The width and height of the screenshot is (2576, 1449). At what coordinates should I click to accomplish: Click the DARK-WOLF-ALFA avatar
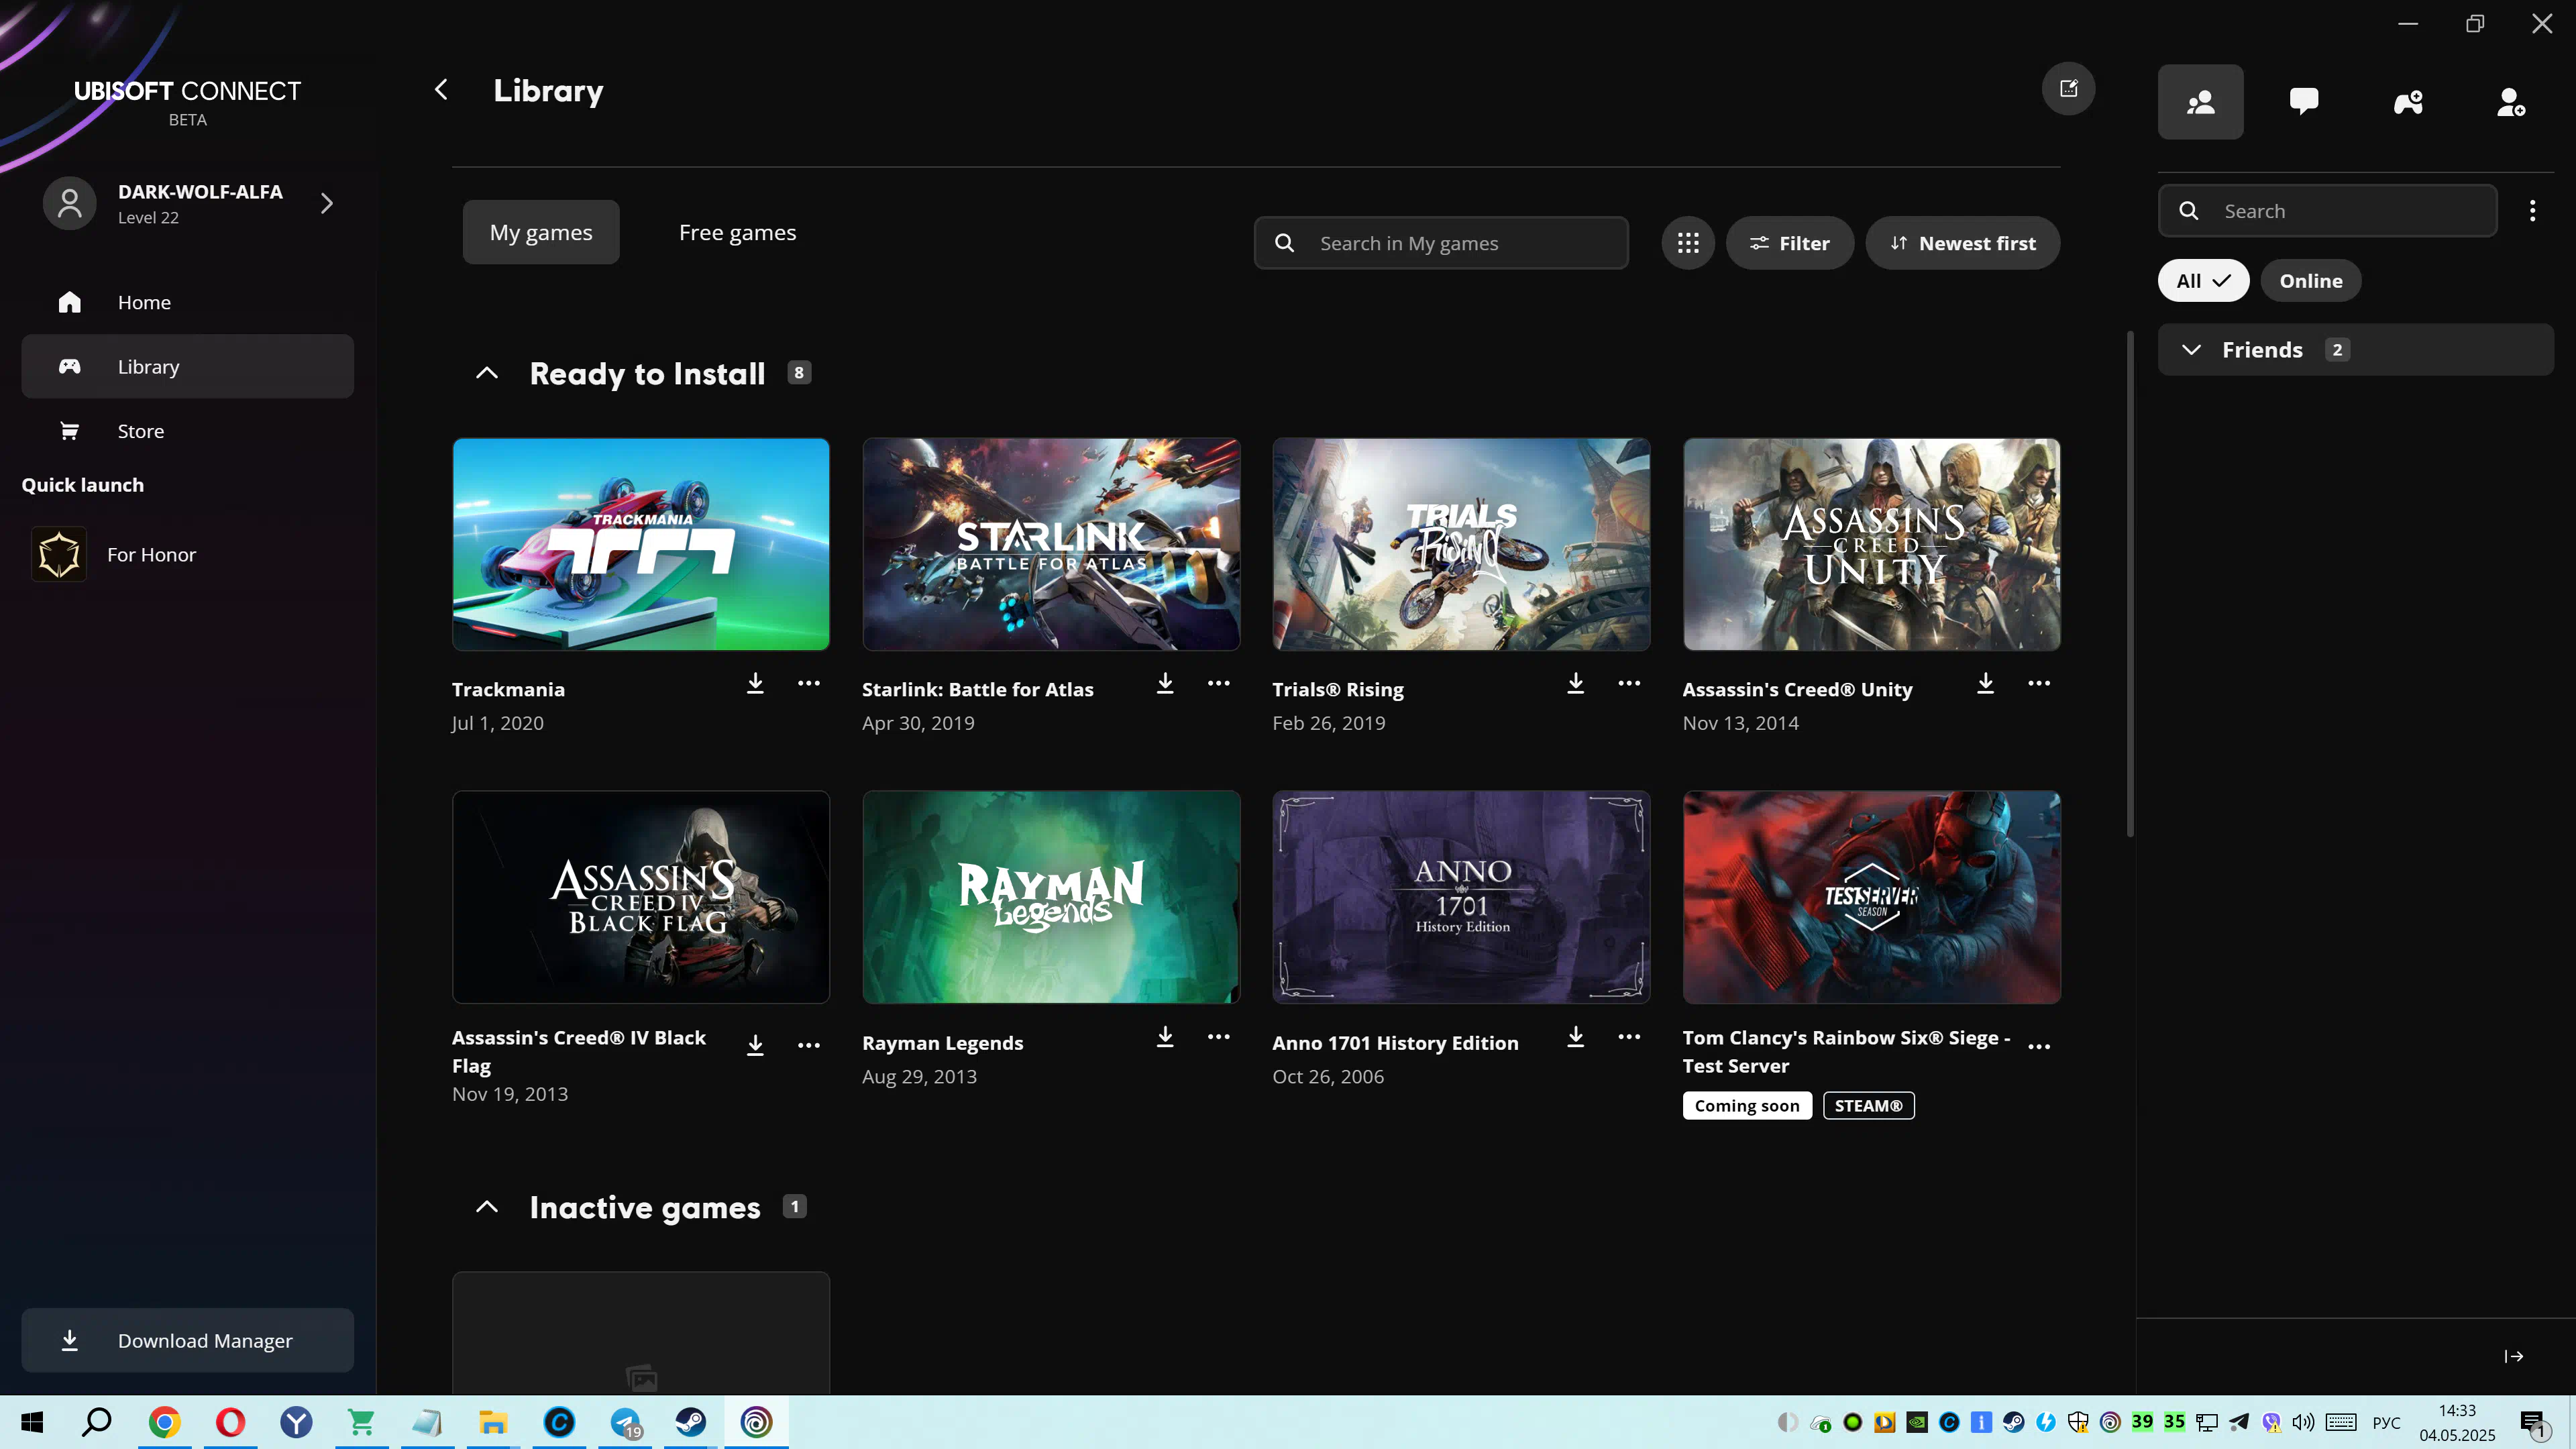(x=69, y=203)
